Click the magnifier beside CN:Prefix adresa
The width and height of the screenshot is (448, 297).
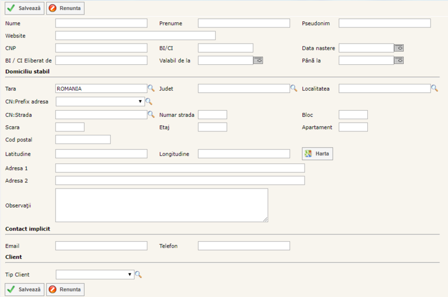[x=149, y=102]
